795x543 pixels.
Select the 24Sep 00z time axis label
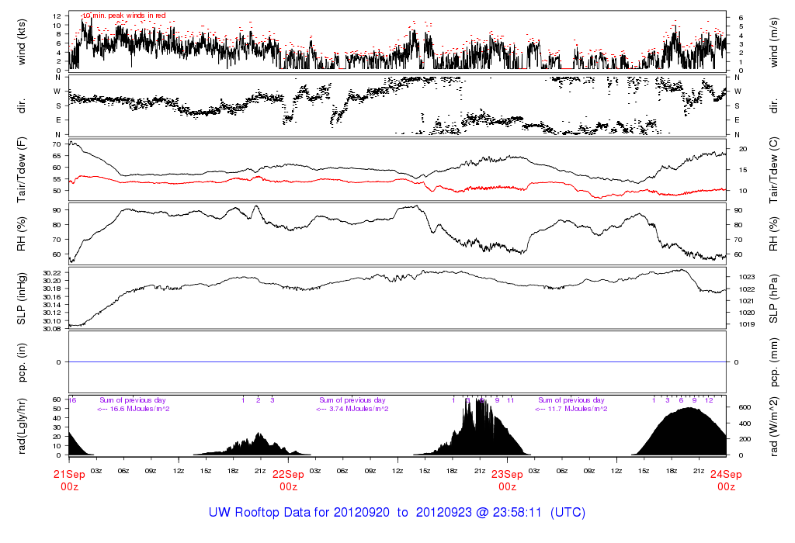pyautogui.click(x=726, y=481)
